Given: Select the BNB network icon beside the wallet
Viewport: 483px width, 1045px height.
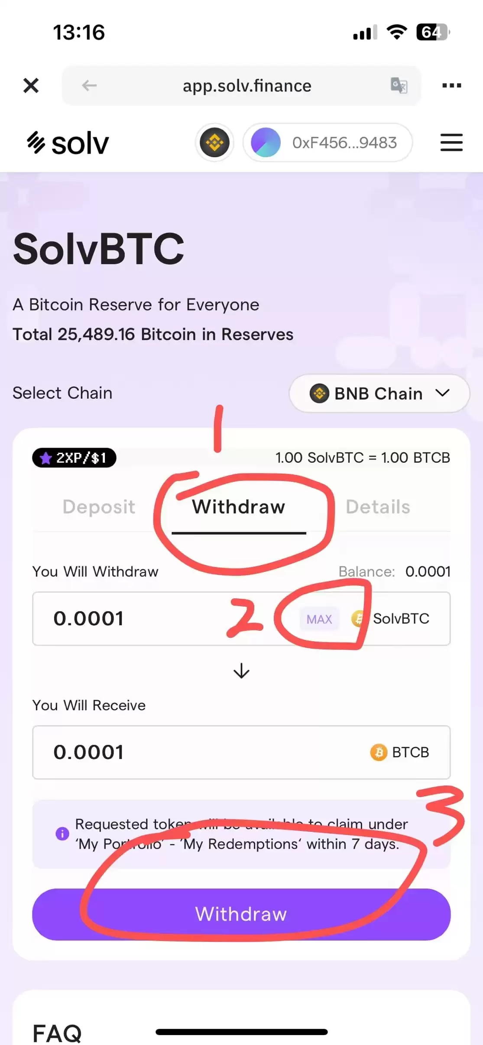Looking at the screenshot, I should point(214,143).
